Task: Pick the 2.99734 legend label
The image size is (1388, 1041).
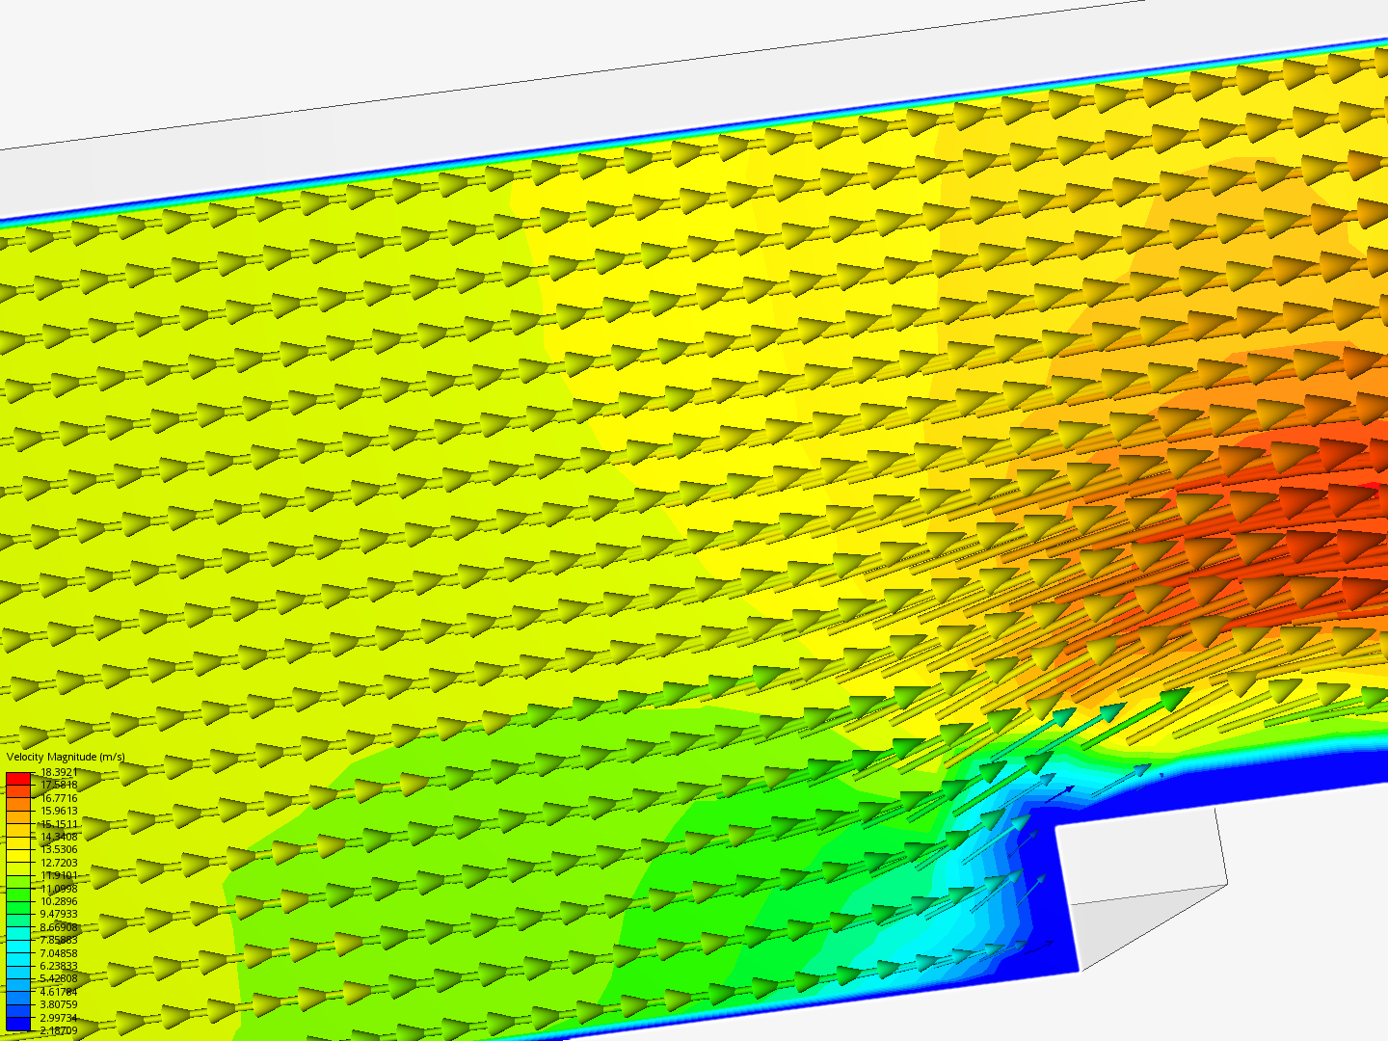Action: pyautogui.click(x=59, y=1018)
